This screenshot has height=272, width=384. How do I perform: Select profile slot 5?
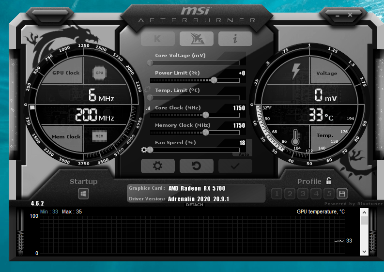point(329,194)
